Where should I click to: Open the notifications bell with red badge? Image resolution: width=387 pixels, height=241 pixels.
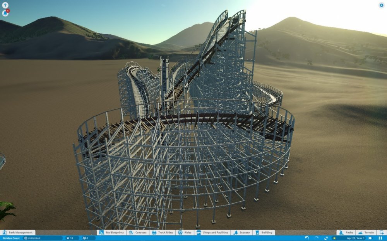tap(5, 13)
